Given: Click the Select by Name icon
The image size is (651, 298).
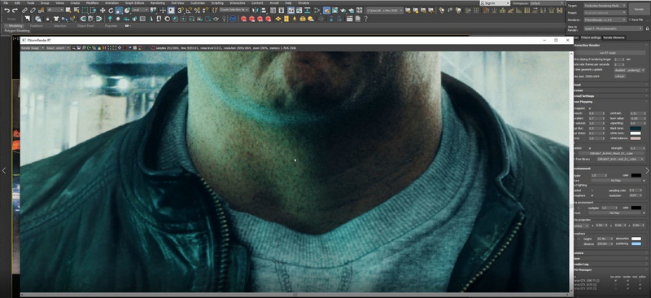Looking at the screenshot, I should [76, 10].
